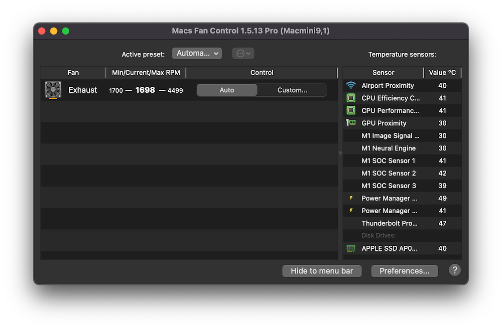502x329 pixels.
Task: Click the Exhaust fan icon
Action: [52, 90]
